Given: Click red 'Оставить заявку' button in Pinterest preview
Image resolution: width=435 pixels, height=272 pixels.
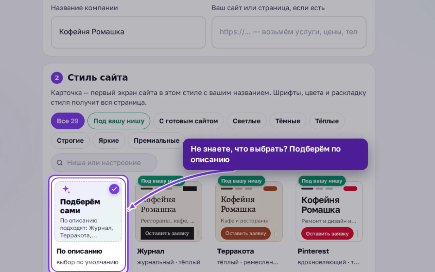Looking at the screenshot, I should pyautogui.click(x=327, y=234).
